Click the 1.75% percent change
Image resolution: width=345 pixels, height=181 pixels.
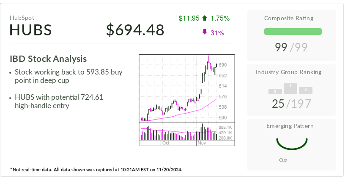[220, 18]
